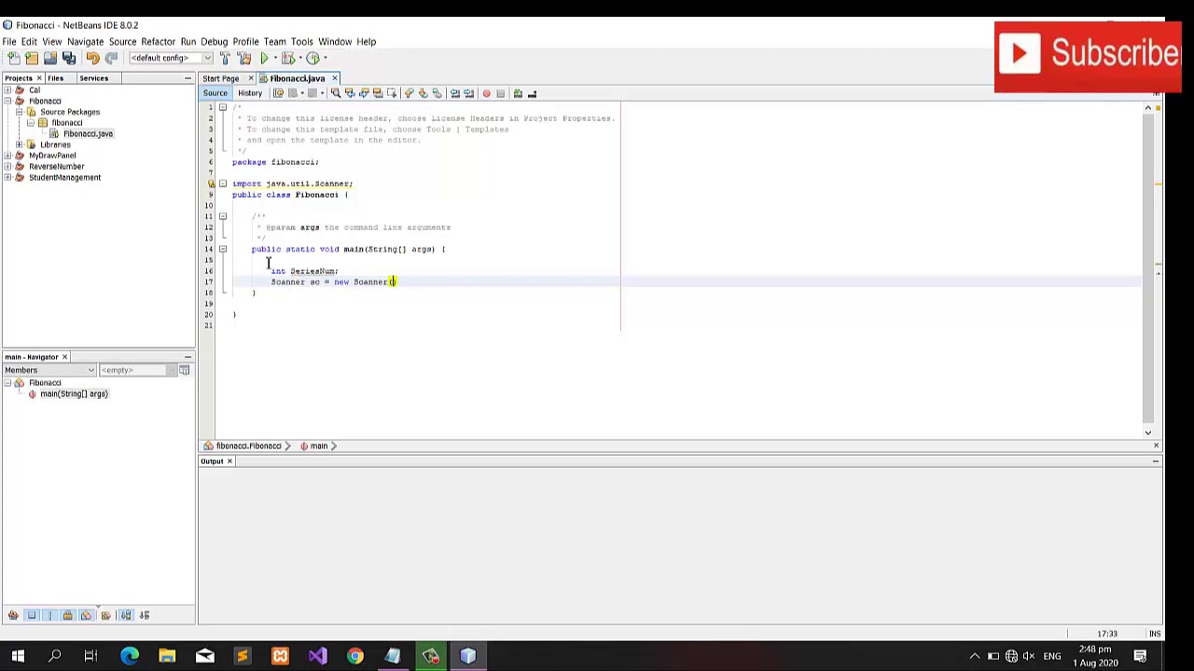This screenshot has width=1194, height=671.
Task: Open Microsoft Edge from the taskbar
Action: coord(130,656)
